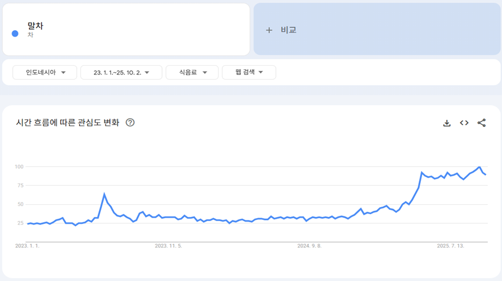Image resolution: width=502 pixels, height=281 pixels.
Task: Click the 100 label on the y-axis
Action: click(19, 167)
